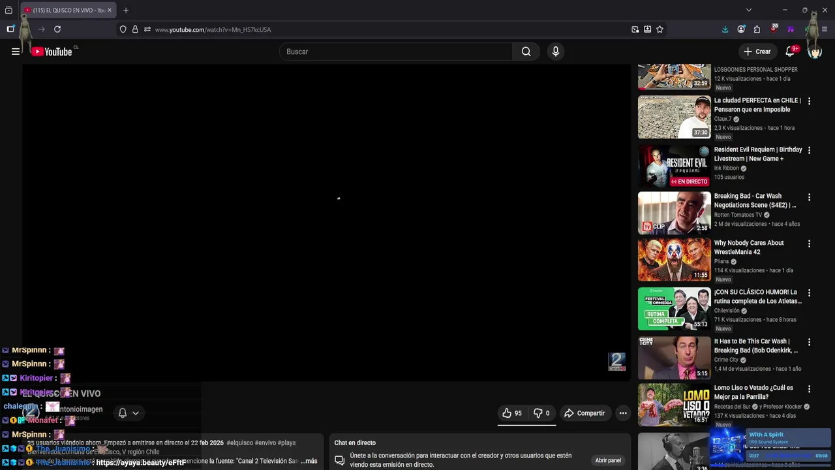Open a new browser tab
This screenshot has width=835, height=470.
[x=126, y=10]
